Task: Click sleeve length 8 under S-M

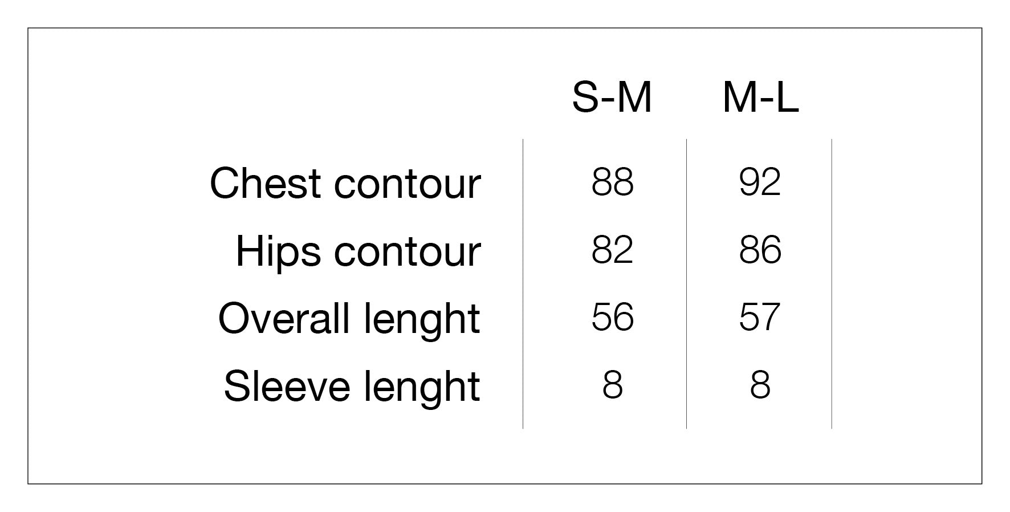Action: tap(612, 385)
